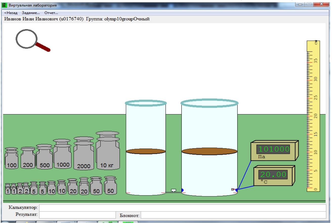The image size is (332, 224).
Task: Select the leftmost 1 weight
Action: point(8,189)
